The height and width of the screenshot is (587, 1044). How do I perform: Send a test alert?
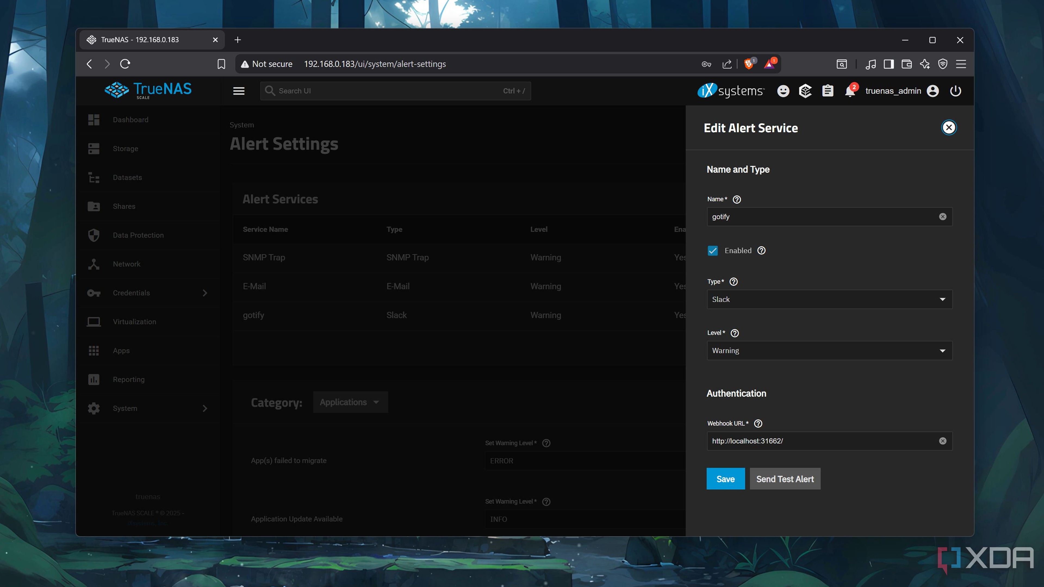785,479
